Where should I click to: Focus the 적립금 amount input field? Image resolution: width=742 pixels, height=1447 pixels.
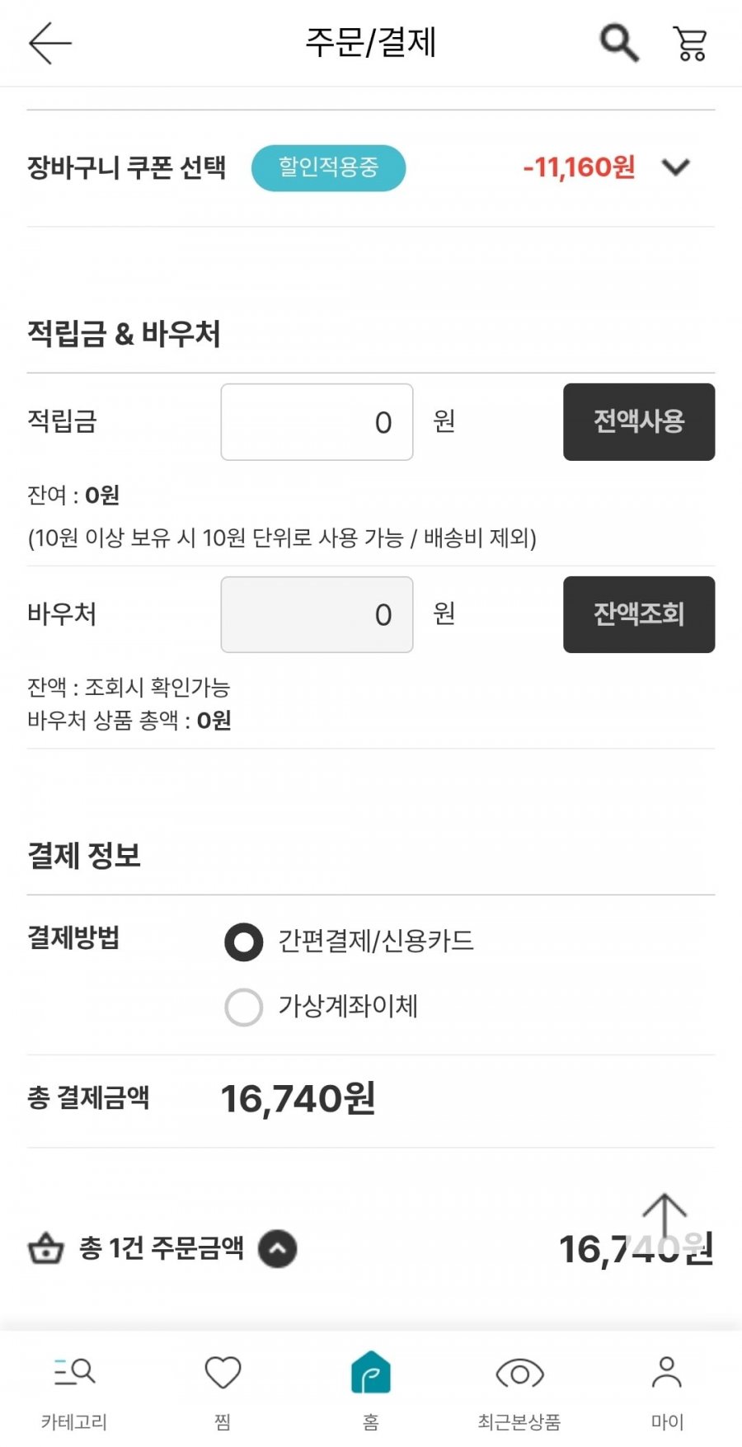pyautogui.click(x=317, y=422)
